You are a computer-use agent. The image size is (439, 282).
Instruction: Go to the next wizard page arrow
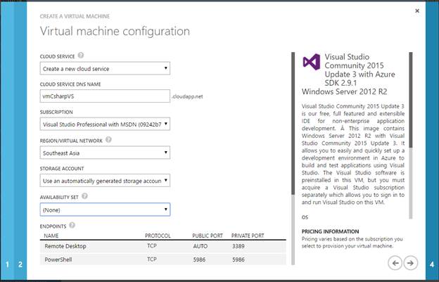[410, 263]
